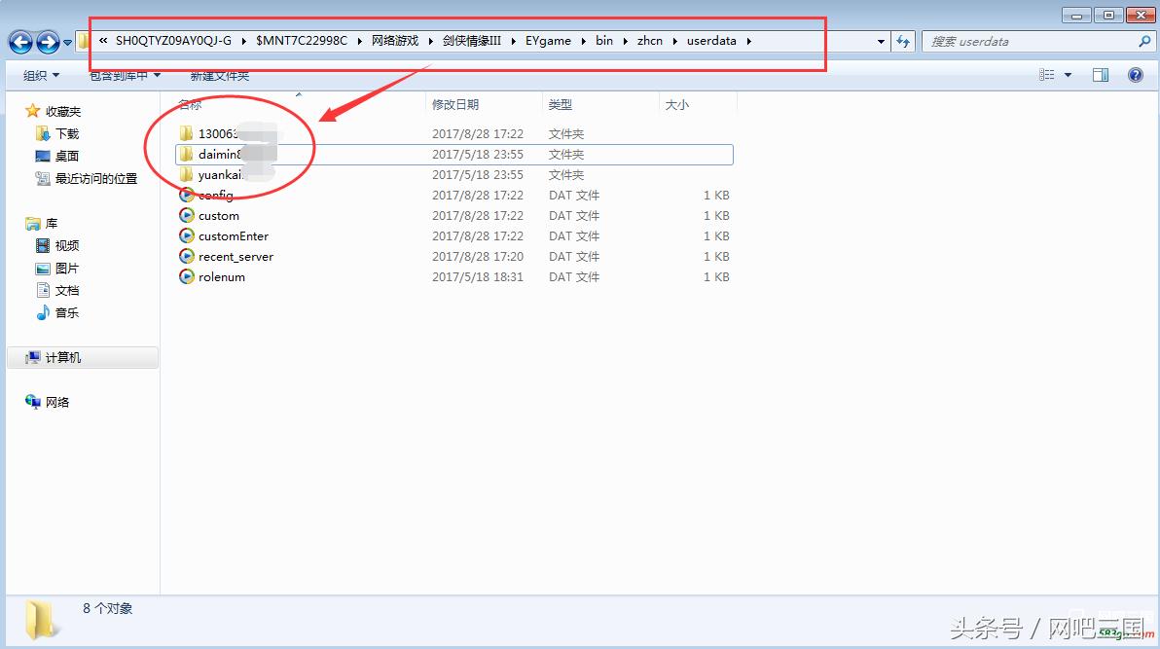Sort by the 修改日期 column header

pos(455,104)
